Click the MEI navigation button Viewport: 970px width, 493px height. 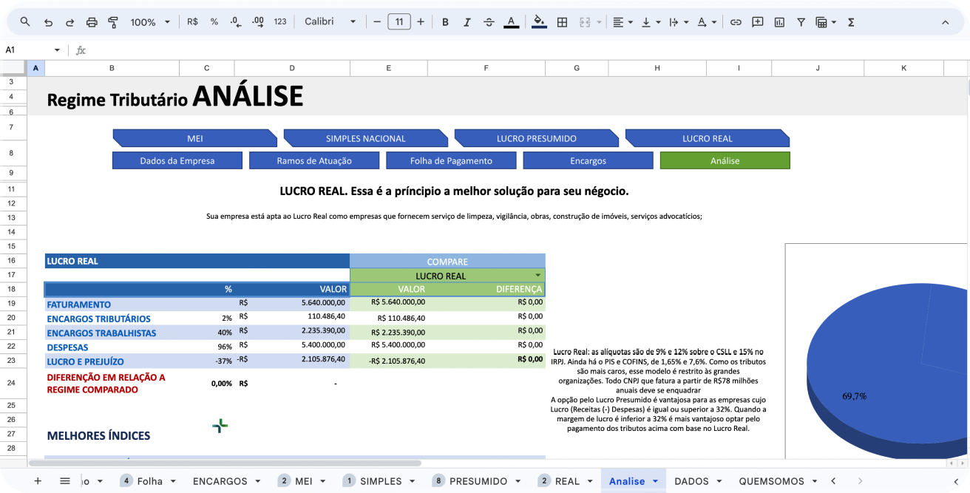click(x=195, y=138)
